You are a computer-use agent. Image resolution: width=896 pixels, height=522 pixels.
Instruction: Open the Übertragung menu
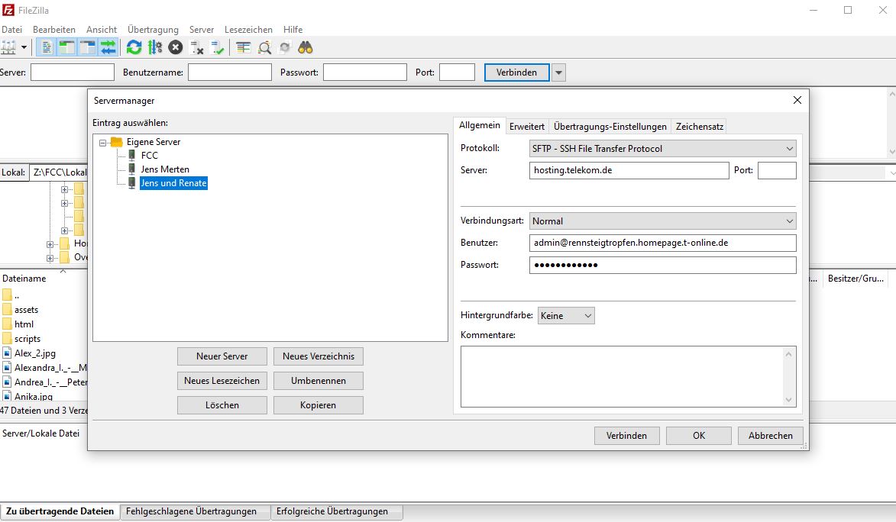tap(153, 29)
